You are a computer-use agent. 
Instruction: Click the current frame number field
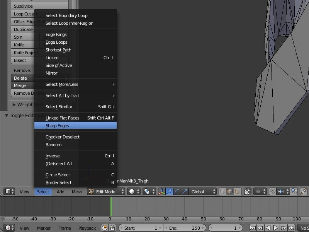click(226, 228)
